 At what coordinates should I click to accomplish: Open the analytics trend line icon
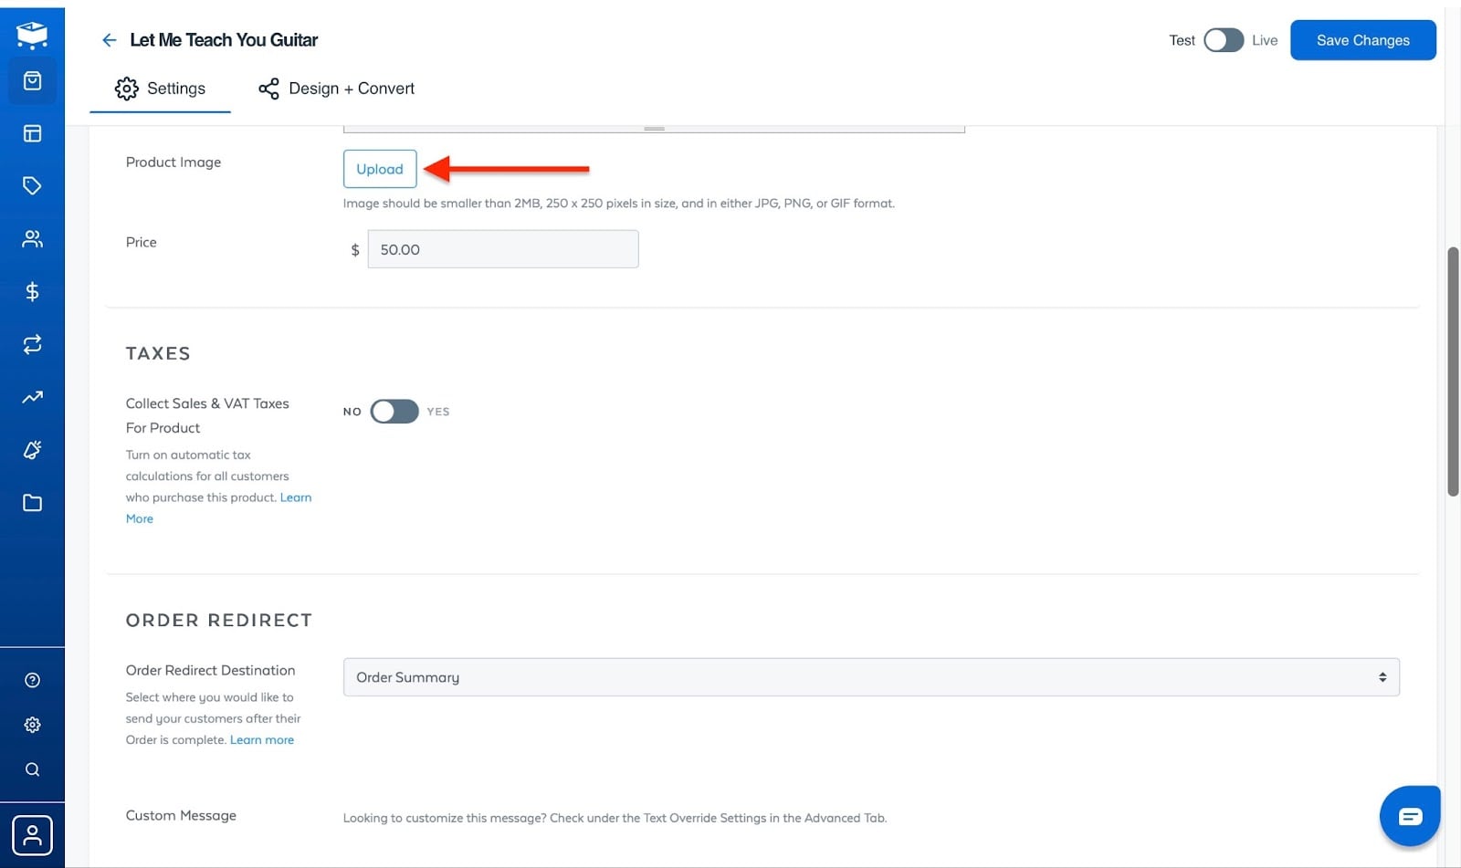pyautogui.click(x=32, y=397)
